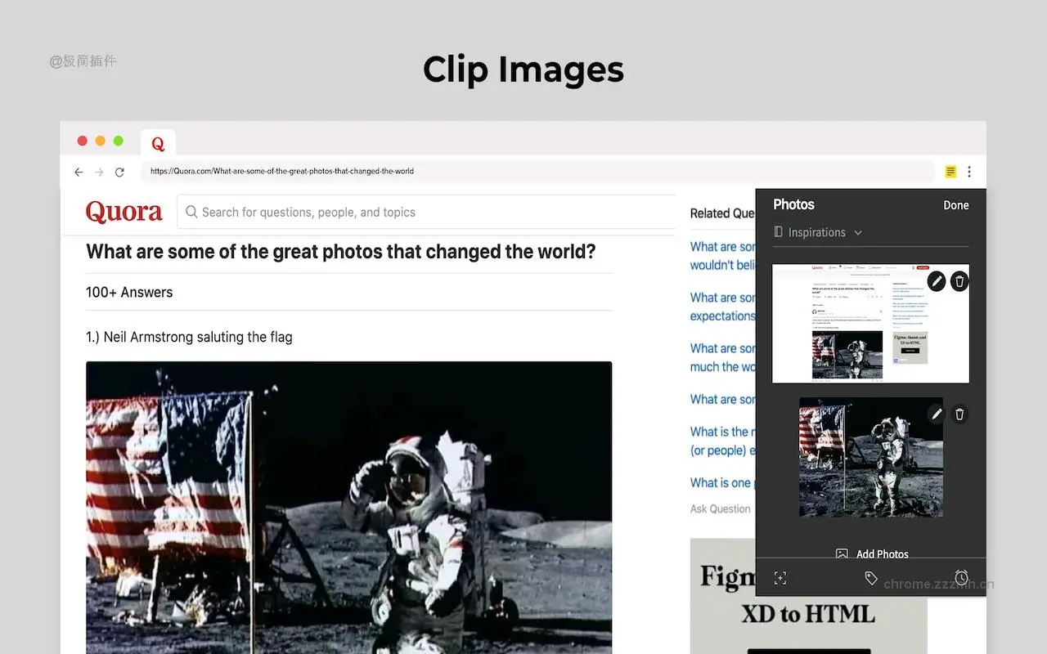Image resolution: width=1047 pixels, height=654 pixels.
Task: Click the browser back arrow
Action: pos(79,172)
